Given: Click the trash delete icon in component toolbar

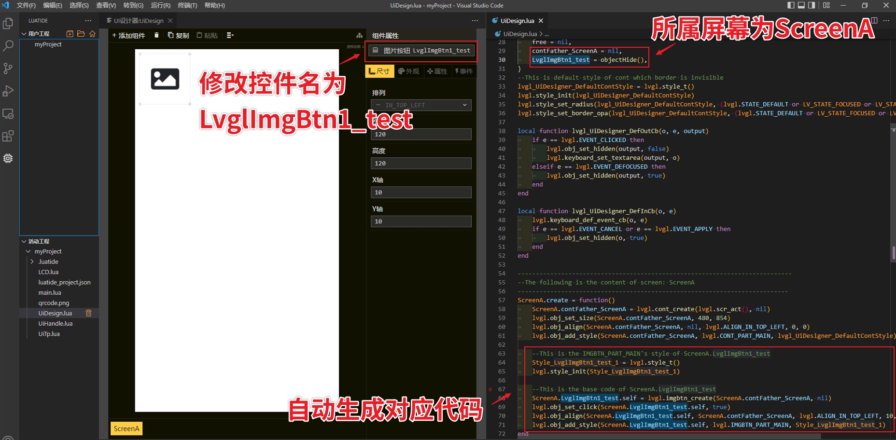Looking at the screenshot, I should tap(156, 35).
